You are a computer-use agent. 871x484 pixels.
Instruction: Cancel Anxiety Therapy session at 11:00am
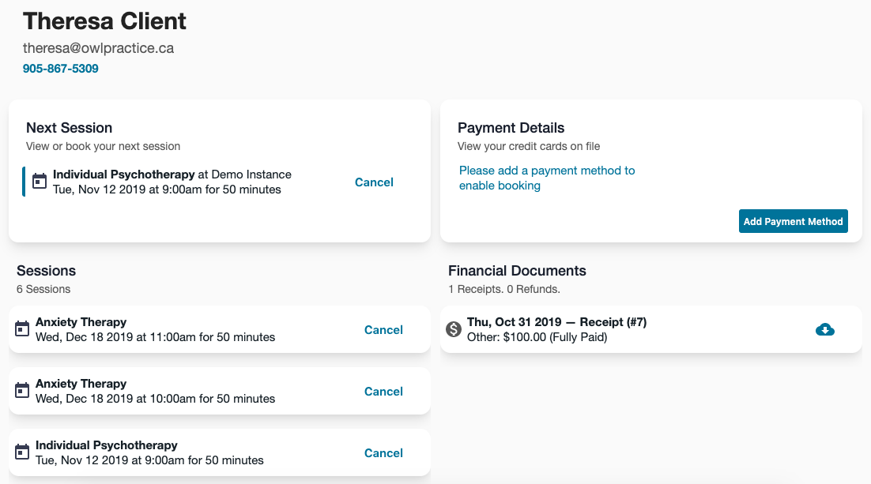(383, 330)
